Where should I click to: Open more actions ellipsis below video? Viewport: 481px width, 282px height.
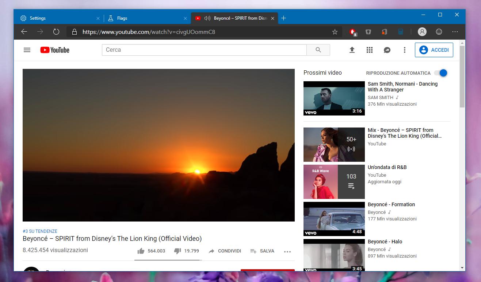pos(287,251)
